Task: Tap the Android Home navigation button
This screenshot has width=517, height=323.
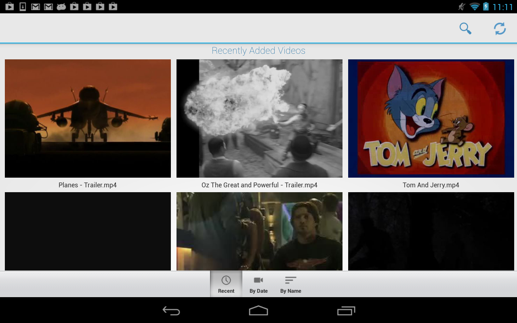Action: click(x=258, y=310)
